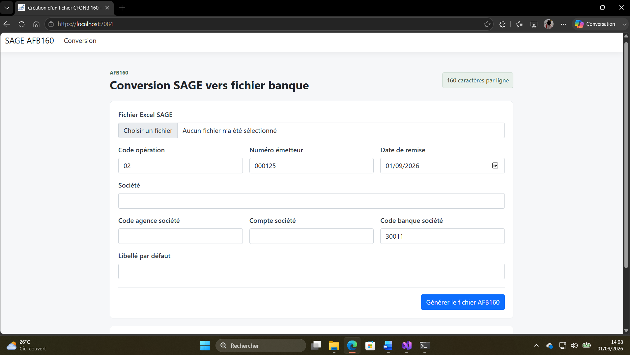The width and height of the screenshot is (630, 355).
Task: Reload the localhost page
Action: [x=22, y=24]
